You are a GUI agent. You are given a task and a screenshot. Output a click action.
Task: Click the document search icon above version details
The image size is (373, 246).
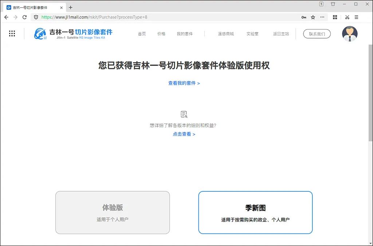click(184, 114)
